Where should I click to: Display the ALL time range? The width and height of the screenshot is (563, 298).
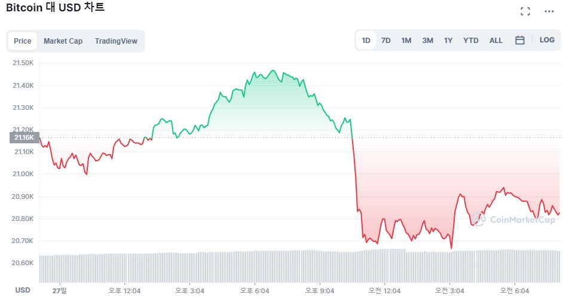(496, 41)
